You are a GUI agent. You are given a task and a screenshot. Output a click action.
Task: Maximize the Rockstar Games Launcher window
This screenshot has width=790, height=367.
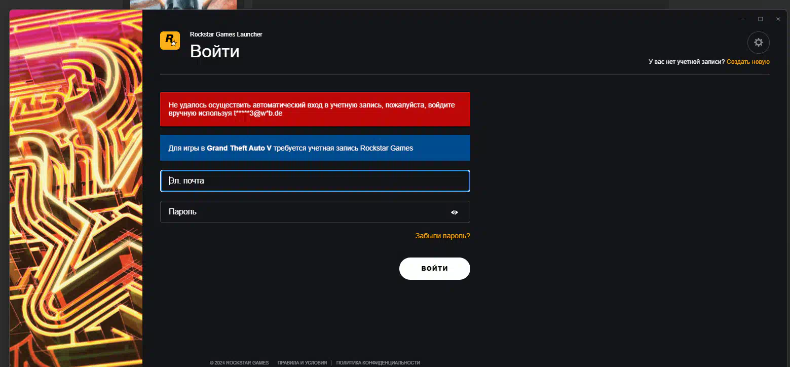click(x=761, y=19)
